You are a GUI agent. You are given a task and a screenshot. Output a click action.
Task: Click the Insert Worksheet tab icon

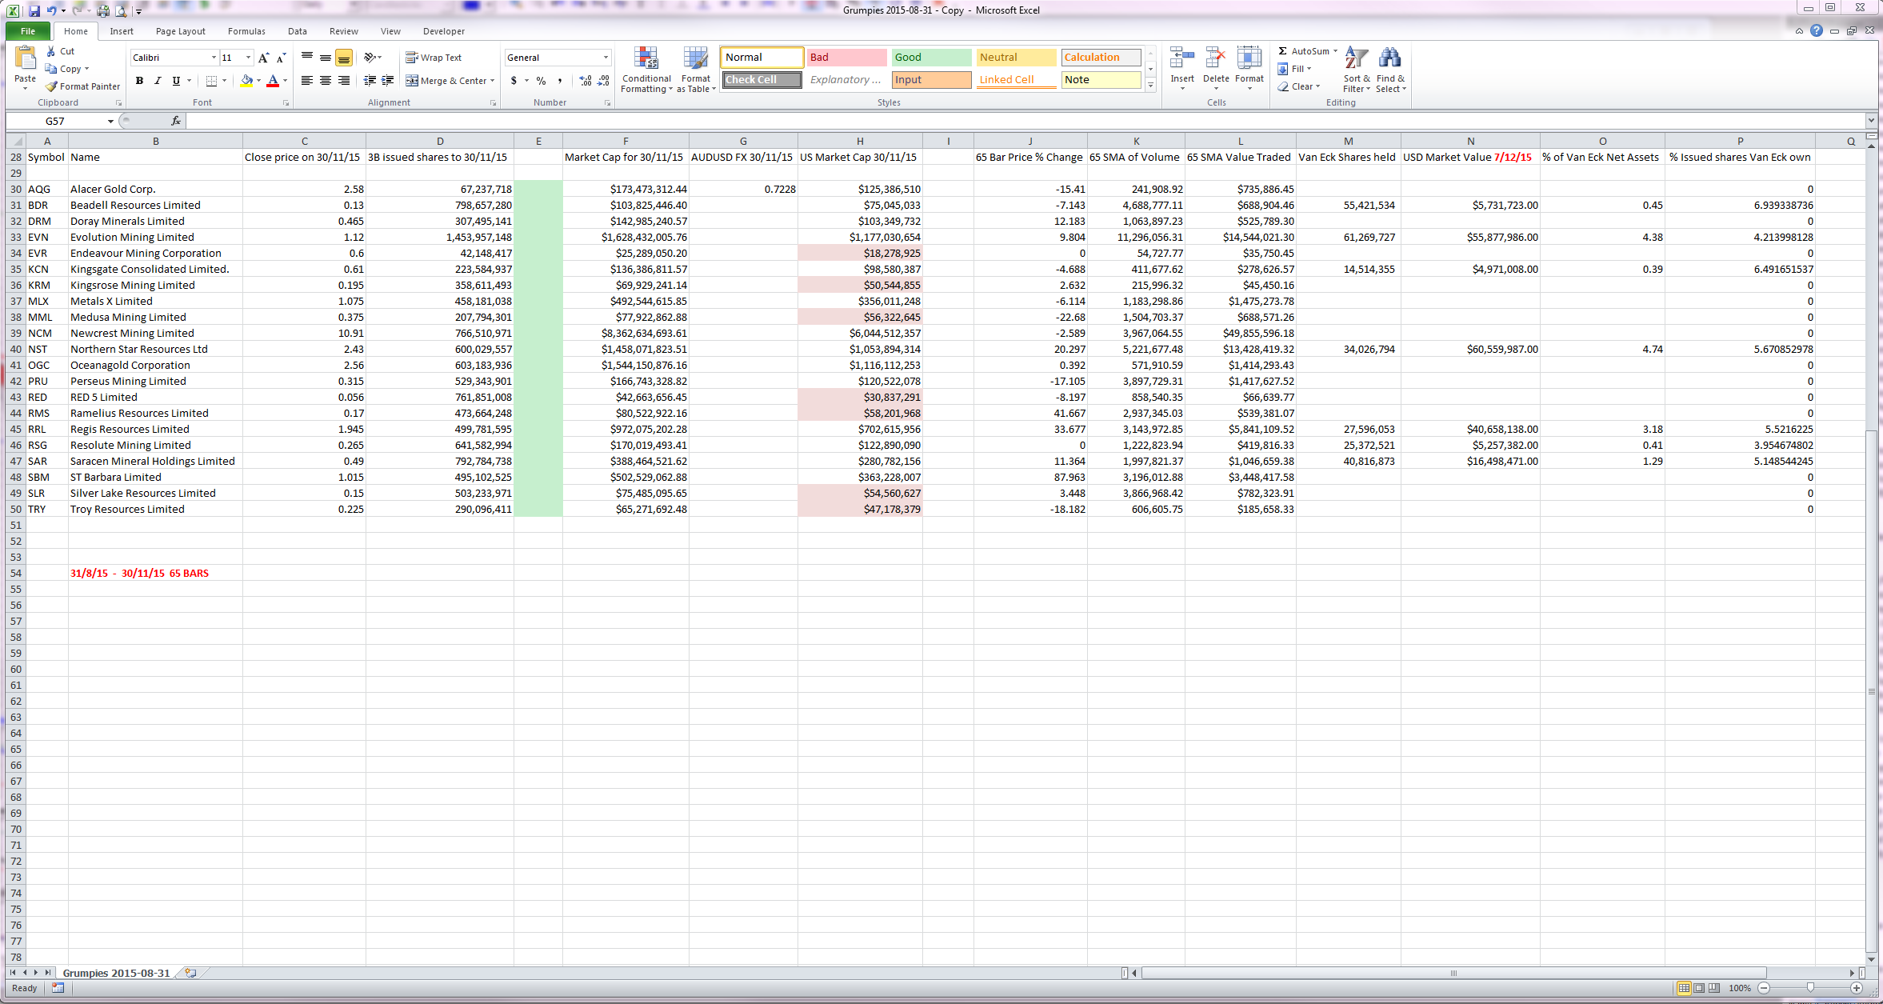(190, 973)
